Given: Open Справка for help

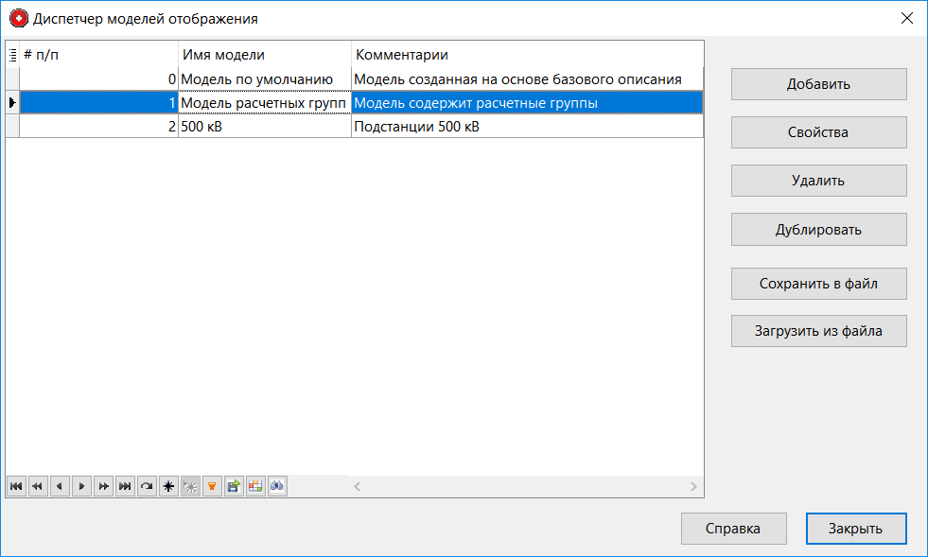Looking at the screenshot, I should pos(733,529).
